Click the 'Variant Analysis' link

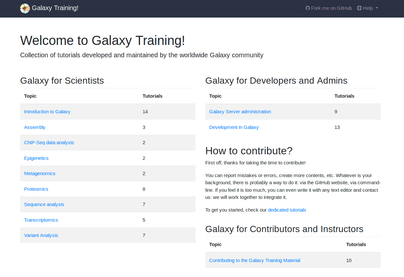41,235
